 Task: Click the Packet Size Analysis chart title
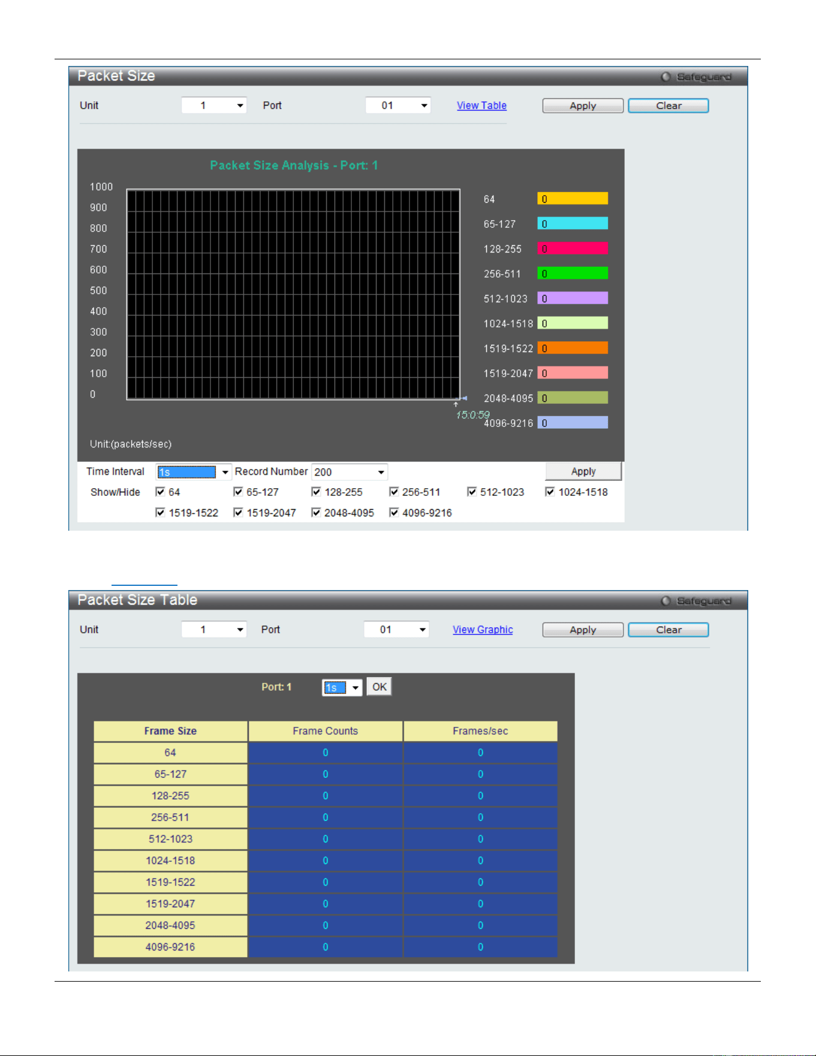click(294, 166)
